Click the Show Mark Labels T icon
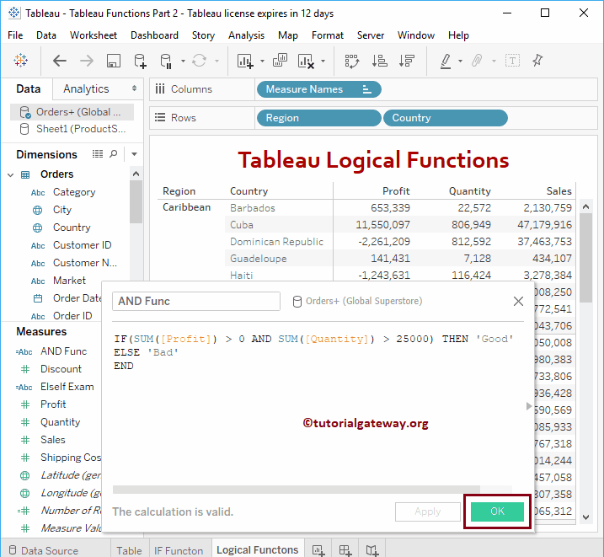 512,61
